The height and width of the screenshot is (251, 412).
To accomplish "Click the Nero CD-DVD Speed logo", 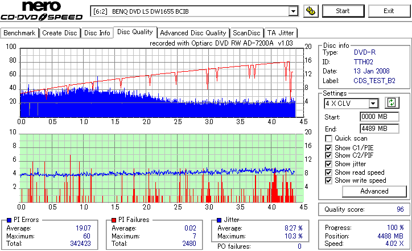I will (42, 11).
